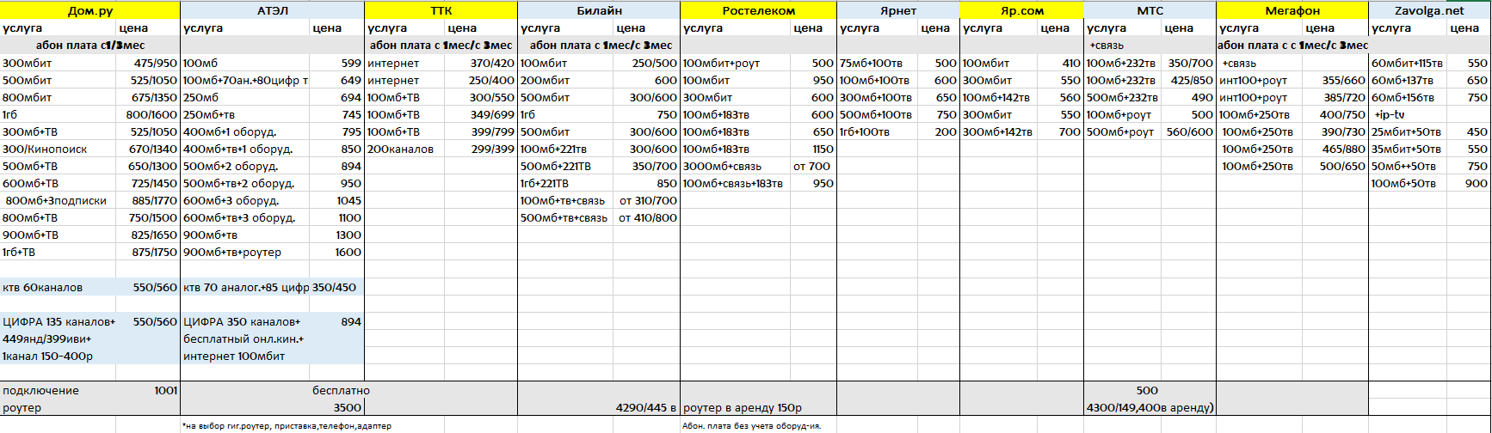Screen dimensions: 1492x433
Task: Select the Яр.com header cell
Action: coord(1021,11)
